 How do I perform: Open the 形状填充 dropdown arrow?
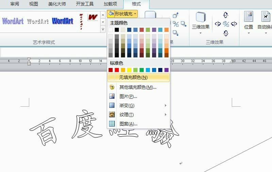pyautogui.click(x=135, y=14)
